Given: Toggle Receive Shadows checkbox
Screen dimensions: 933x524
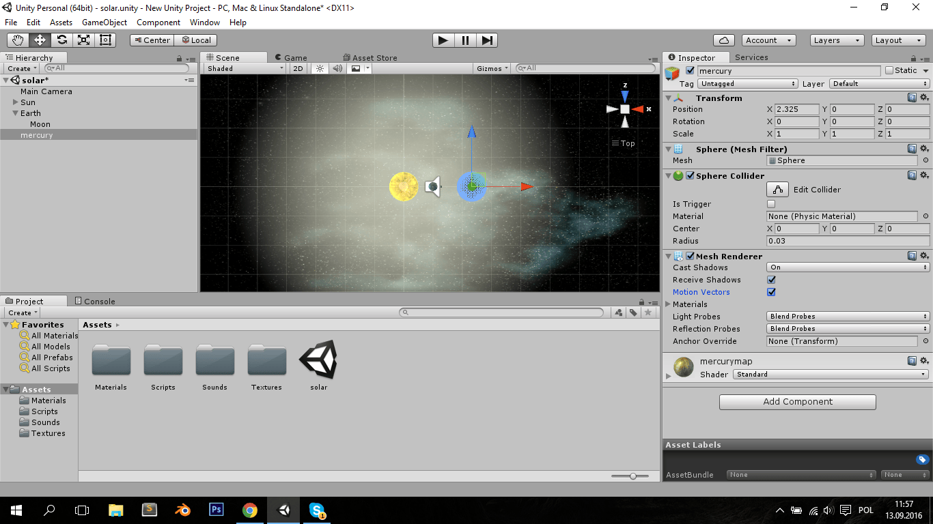Looking at the screenshot, I should click(771, 280).
